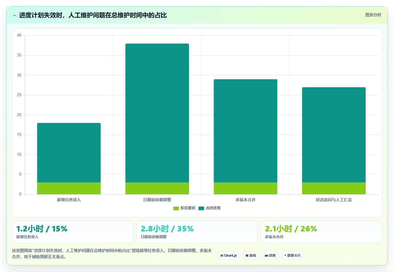Click the chart title 进度计划失效时 heading
This screenshot has width=394, height=272.
coord(93,15)
